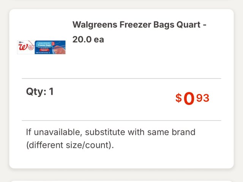Screen dimensions: 243x182
Task: Select the "Qty: 1" quantity label
Action: click(40, 91)
